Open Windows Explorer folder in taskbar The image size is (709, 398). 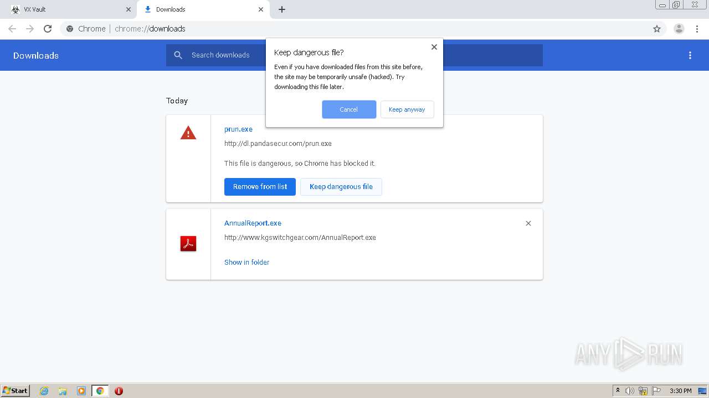pos(63,391)
